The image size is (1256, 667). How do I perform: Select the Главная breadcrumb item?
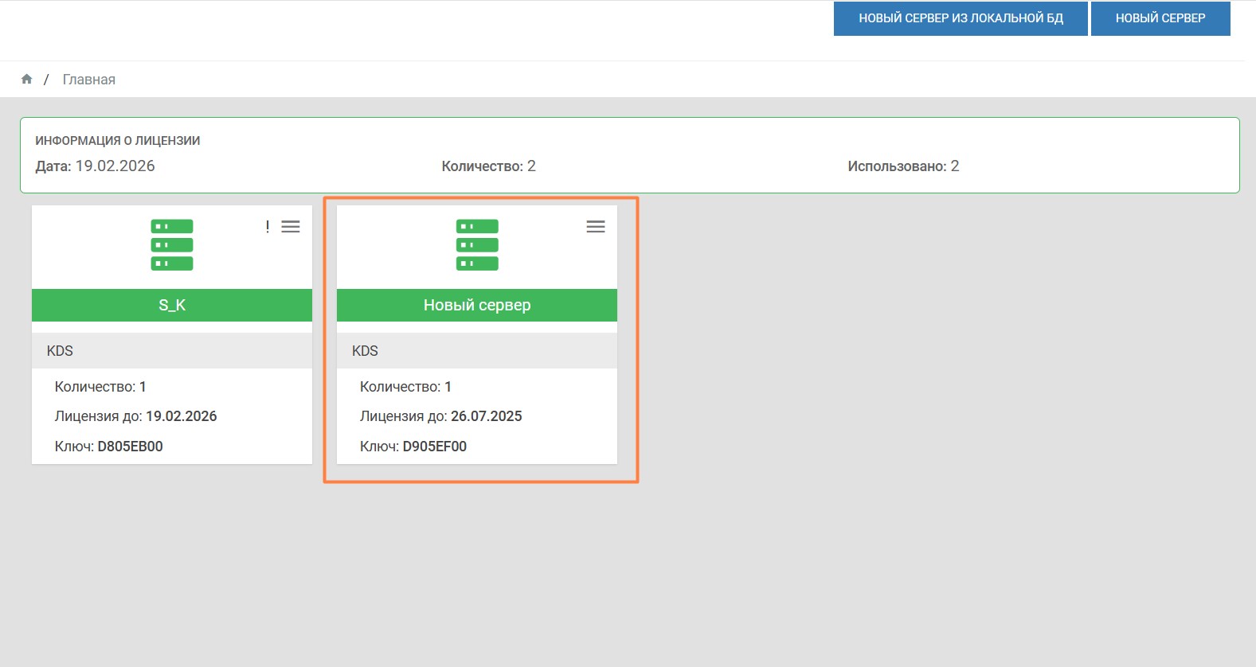coord(89,80)
